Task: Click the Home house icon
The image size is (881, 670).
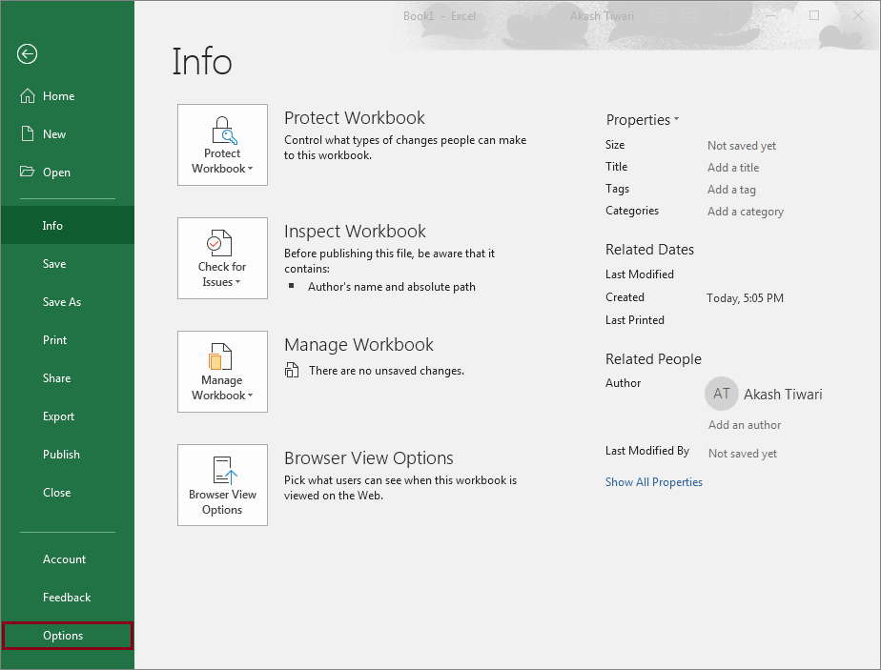Action: click(x=28, y=96)
